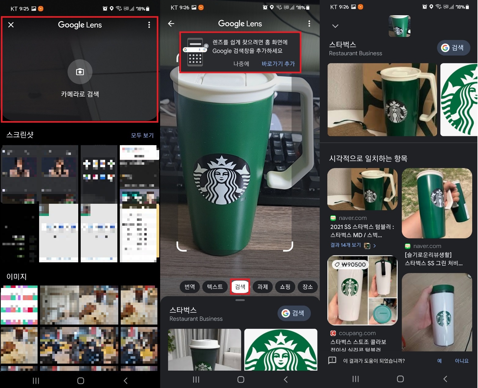Open the large tumbler result image
This screenshot has height=388, width=478.
coord(382,100)
